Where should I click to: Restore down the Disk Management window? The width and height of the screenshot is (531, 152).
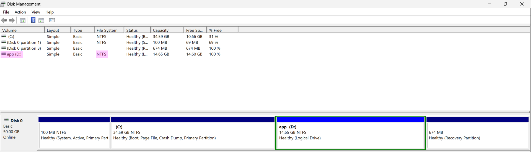click(x=505, y=4)
